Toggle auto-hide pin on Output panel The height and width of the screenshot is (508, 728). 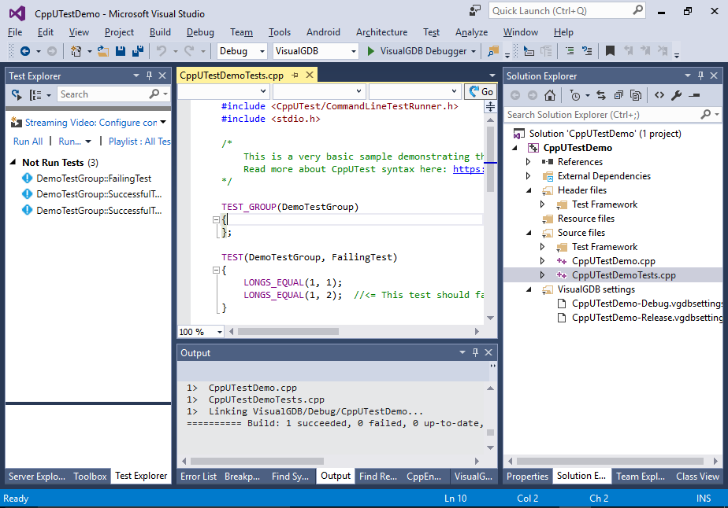(x=476, y=353)
